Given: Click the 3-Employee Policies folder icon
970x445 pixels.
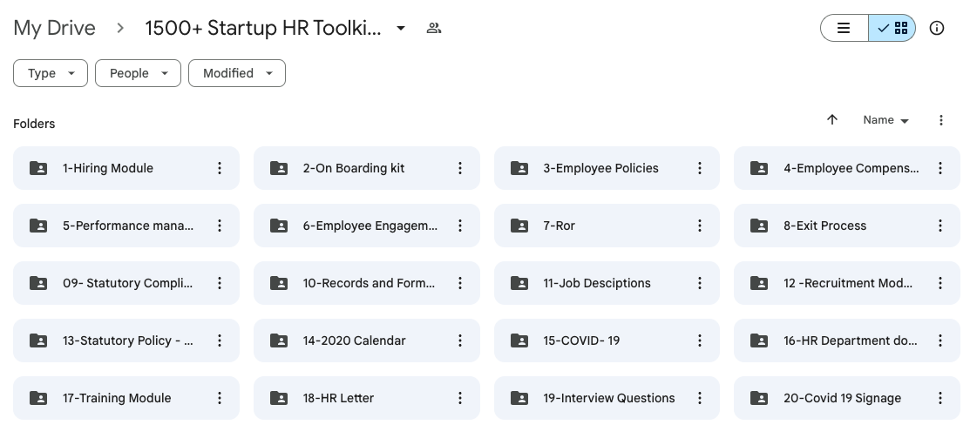Looking at the screenshot, I should (519, 168).
